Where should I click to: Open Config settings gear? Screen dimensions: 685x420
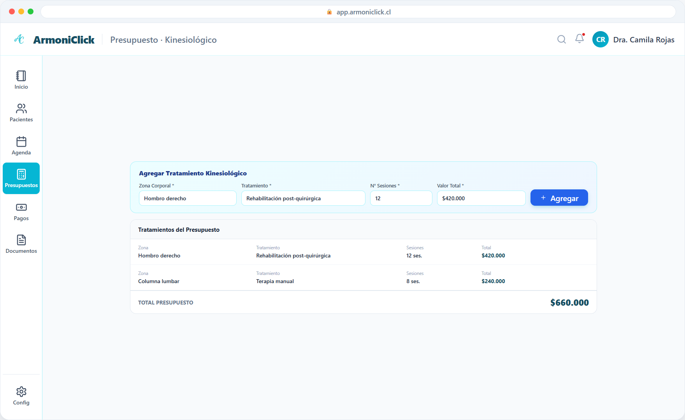(21, 396)
